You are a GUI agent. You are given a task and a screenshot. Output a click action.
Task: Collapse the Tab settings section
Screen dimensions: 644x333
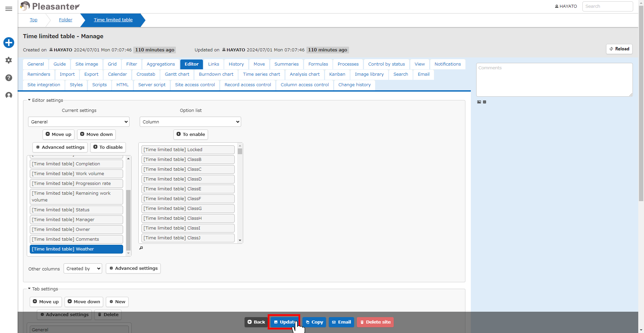click(43, 289)
